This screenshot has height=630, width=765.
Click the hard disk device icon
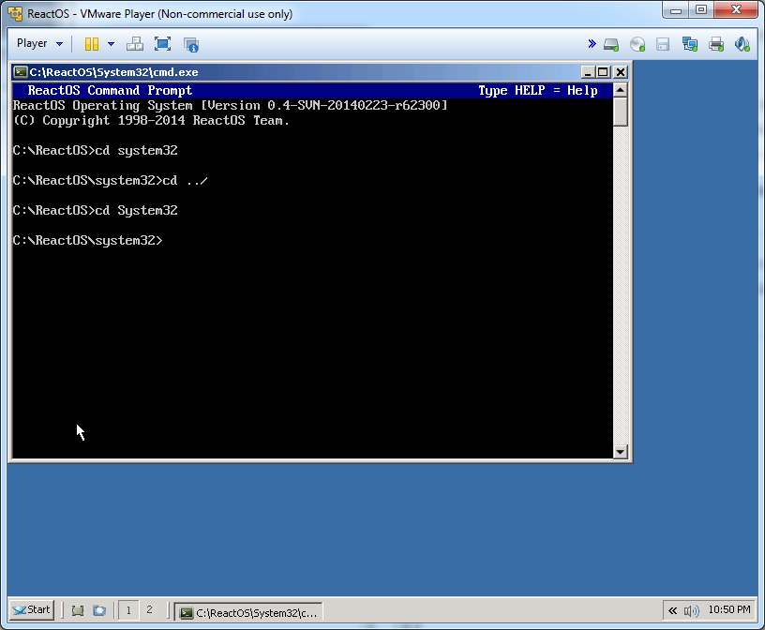(x=611, y=44)
